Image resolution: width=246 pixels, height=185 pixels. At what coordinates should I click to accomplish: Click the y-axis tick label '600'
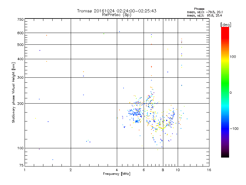(x=21, y=33)
